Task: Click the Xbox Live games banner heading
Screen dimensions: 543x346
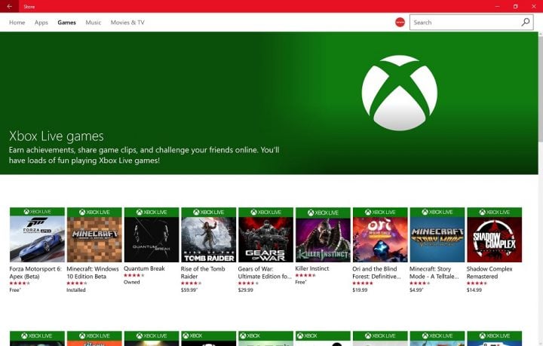Action: tap(56, 136)
